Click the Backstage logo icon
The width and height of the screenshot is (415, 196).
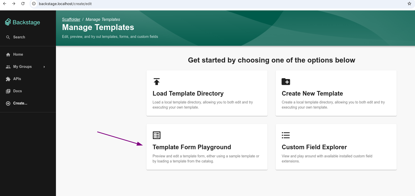(x=8, y=22)
